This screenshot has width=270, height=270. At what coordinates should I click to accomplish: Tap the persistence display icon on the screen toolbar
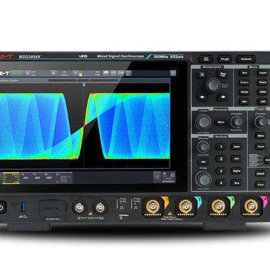106,73
